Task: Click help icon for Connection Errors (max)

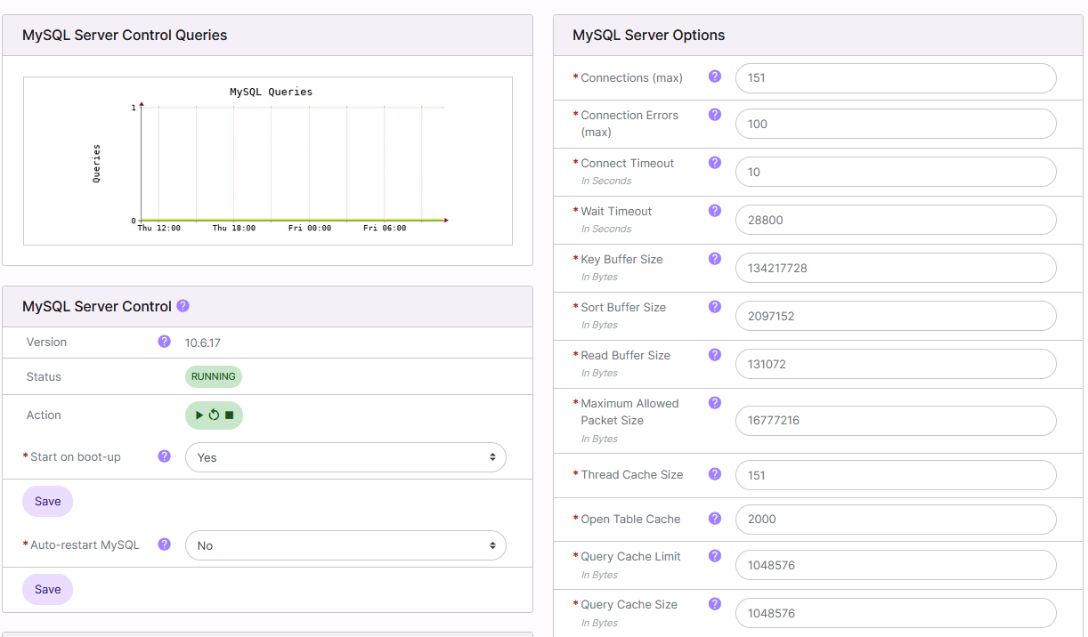Action: [714, 114]
